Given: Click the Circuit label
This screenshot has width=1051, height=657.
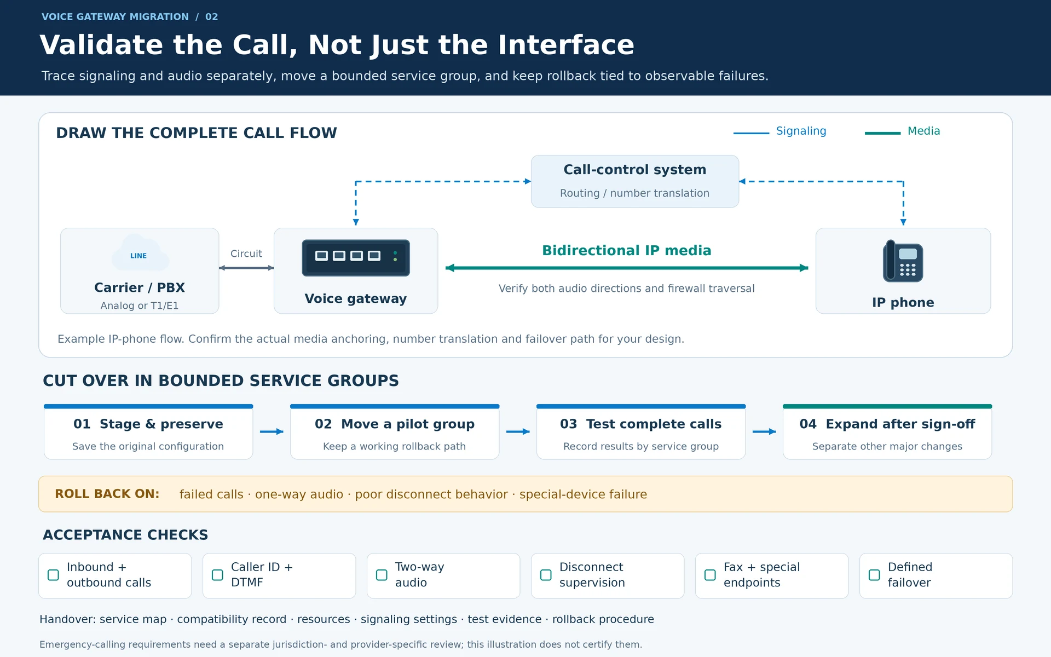Looking at the screenshot, I should 246,253.
